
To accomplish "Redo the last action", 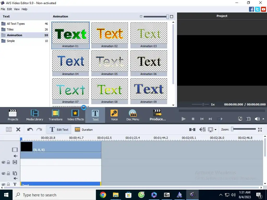I will [x=39, y=130].
